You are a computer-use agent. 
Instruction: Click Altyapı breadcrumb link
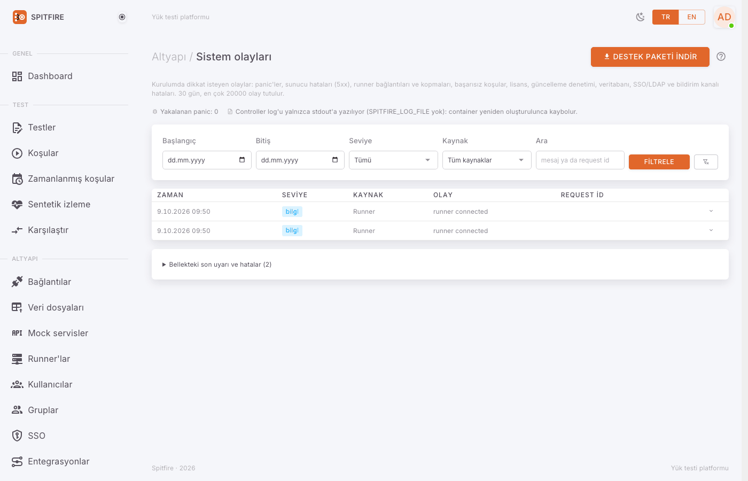(x=169, y=57)
